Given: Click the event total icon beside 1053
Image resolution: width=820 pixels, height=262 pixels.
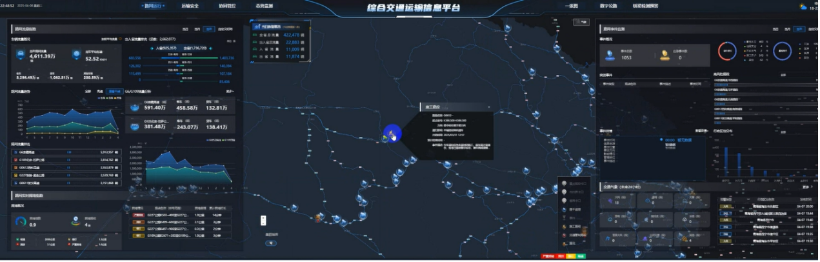Looking at the screenshot, I should click(x=610, y=56).
